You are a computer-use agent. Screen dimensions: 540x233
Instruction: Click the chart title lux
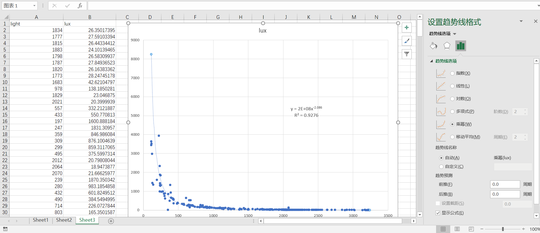click(x=262, y=31)
